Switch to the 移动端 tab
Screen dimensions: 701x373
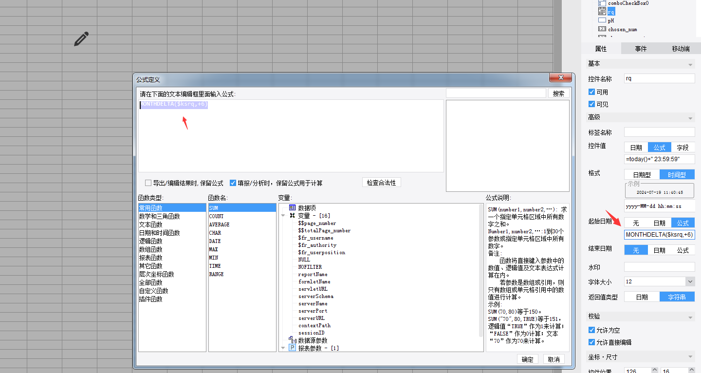[681, 49]
